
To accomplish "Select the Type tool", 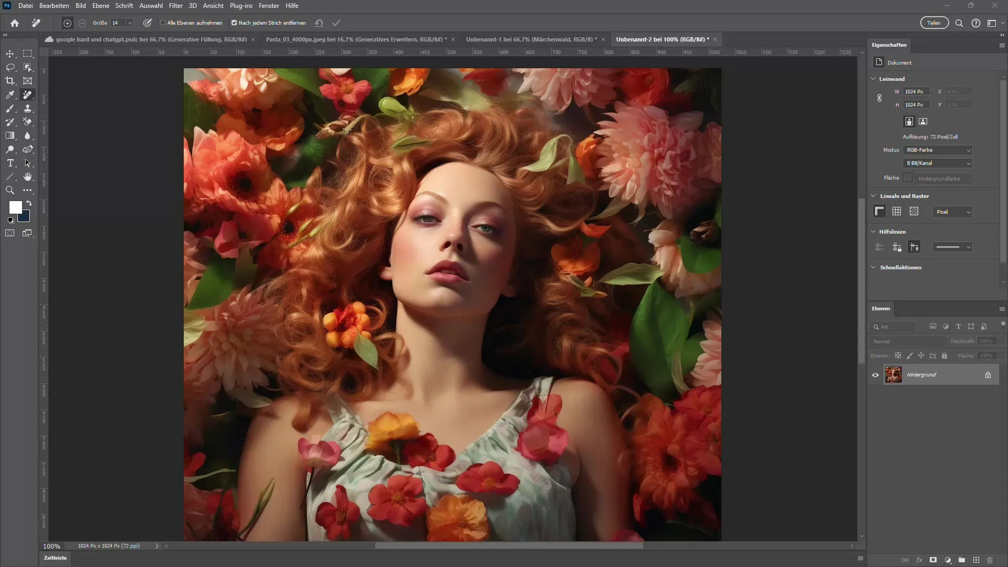I will point(10,163).
